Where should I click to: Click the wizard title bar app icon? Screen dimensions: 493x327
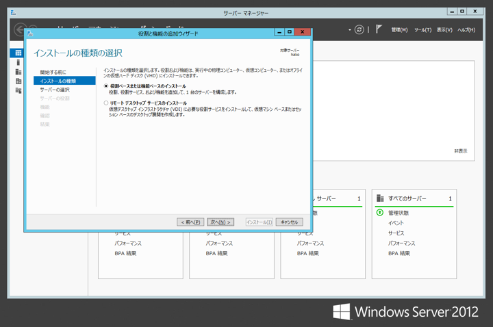click(x=30, y=33)
